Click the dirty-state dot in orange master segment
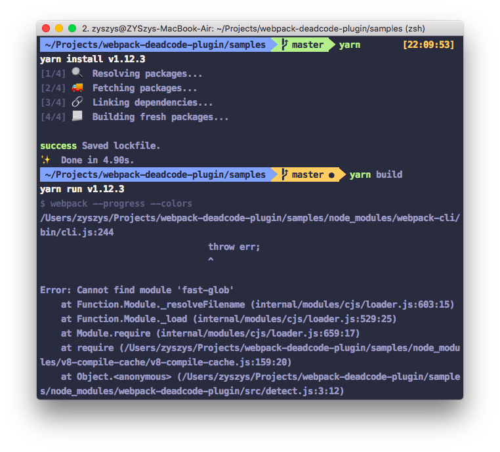 point(331,175)
